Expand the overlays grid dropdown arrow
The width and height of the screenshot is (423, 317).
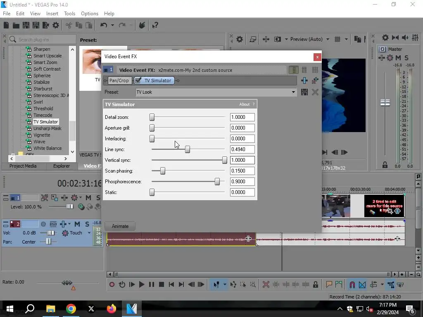pyautogui.click(x=346, y=39)
